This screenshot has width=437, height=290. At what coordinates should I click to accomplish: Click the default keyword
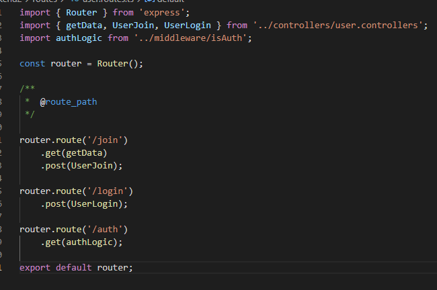point(73,268)
